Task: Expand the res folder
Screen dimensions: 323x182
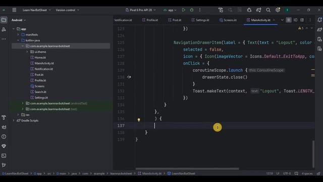Action: click(x=18, y=115)
